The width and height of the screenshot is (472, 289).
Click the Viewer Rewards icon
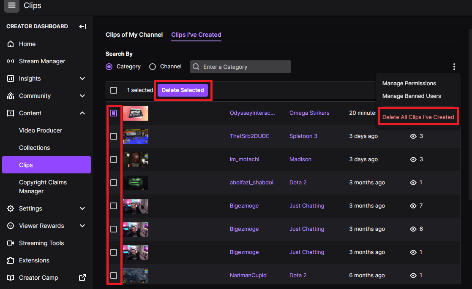[11, 226]
